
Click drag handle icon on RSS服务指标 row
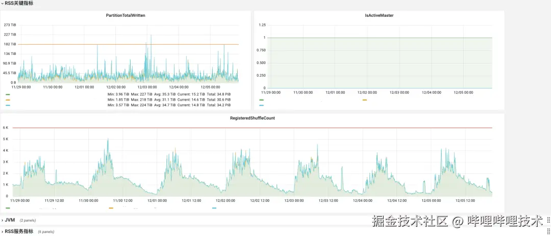pyautogui.click(x=548, y=231)
